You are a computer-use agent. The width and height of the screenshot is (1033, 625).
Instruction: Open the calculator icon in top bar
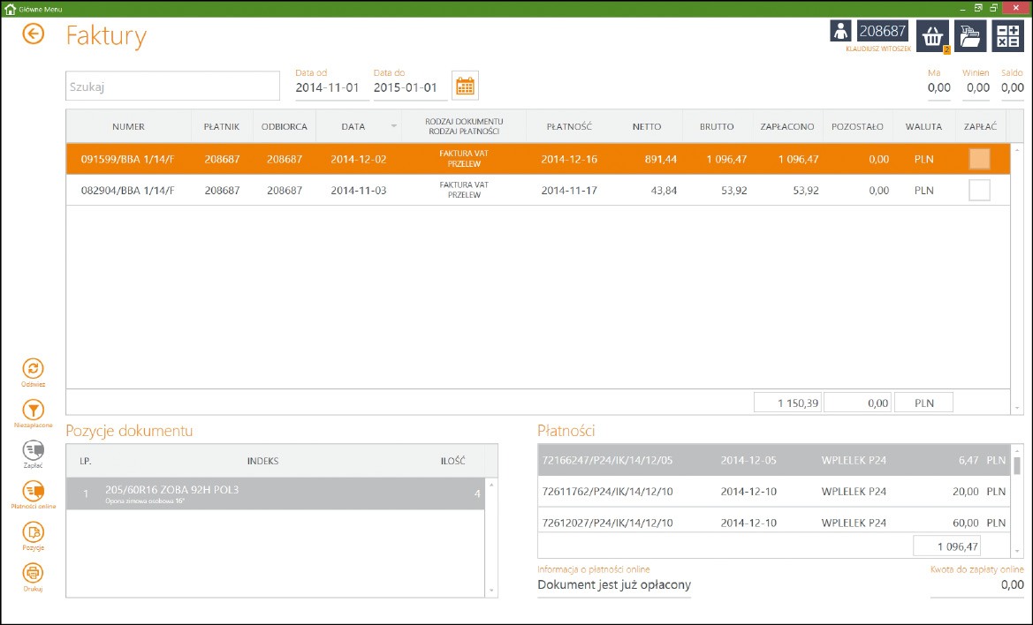1006,36
